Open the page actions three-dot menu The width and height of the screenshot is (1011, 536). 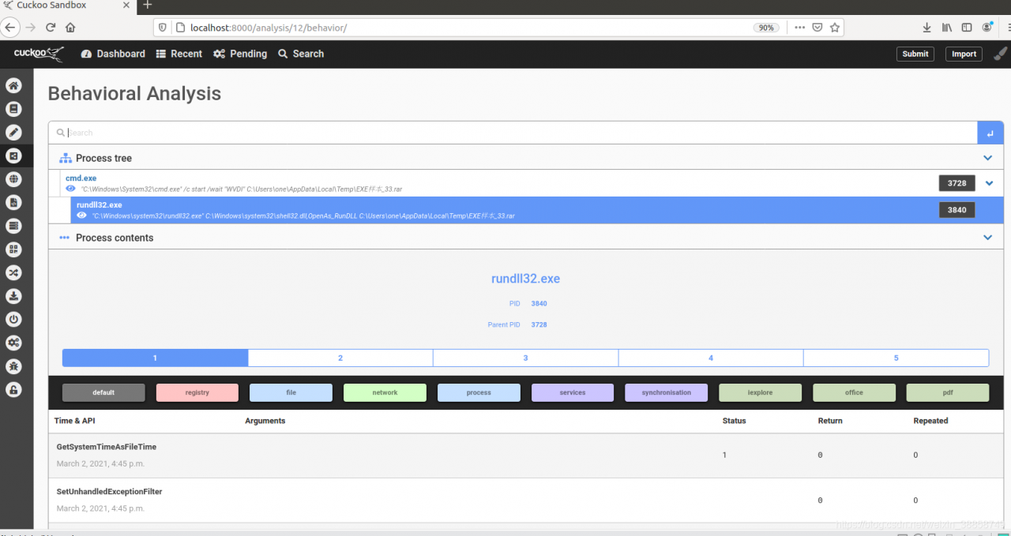tap(799, 27)
